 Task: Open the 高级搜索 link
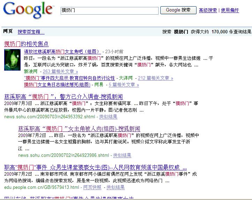[208, 10]
